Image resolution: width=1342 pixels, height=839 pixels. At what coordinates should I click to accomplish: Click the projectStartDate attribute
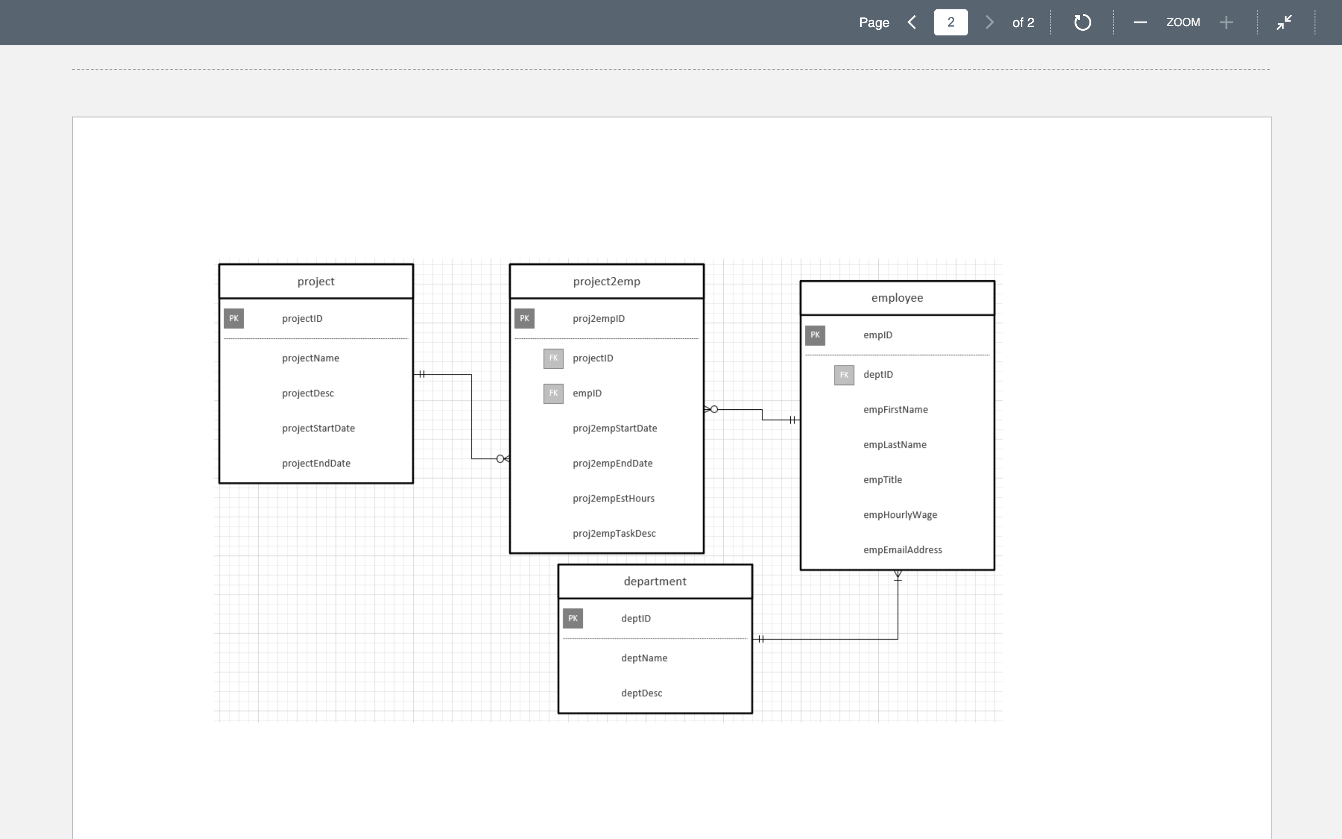[x=318, y=428]
